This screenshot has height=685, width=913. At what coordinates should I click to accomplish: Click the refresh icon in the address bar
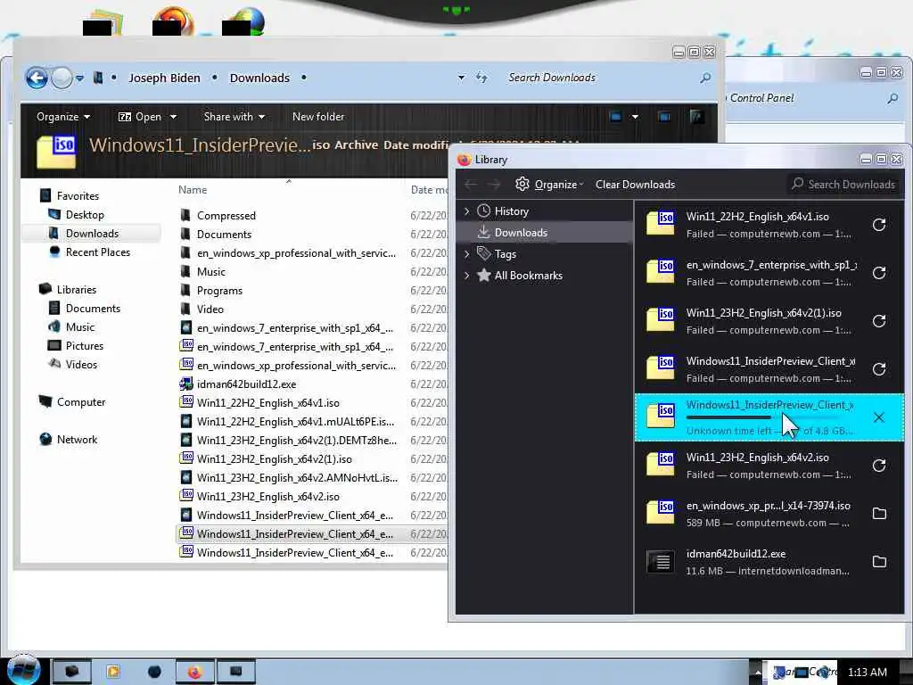481,78
